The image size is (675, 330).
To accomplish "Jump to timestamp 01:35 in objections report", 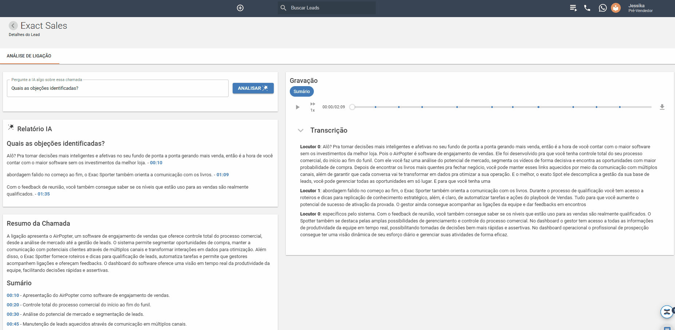I will [x=44, y=194].
